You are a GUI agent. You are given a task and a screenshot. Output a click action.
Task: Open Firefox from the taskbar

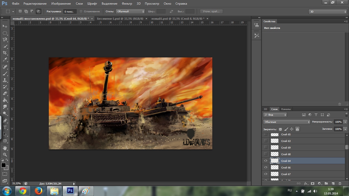(x=39, y=191)
